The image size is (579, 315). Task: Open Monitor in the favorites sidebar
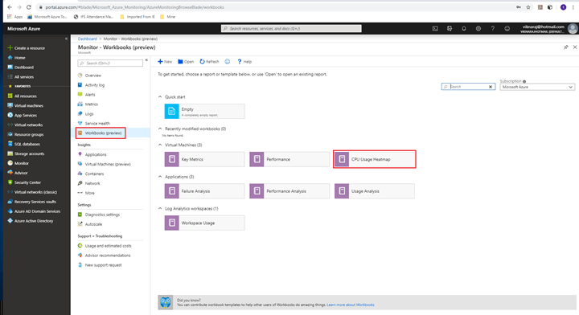tap(18, 163)
